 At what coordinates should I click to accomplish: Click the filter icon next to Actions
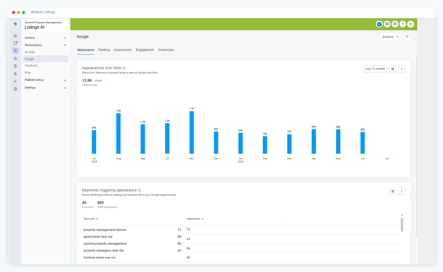[407, 37]
